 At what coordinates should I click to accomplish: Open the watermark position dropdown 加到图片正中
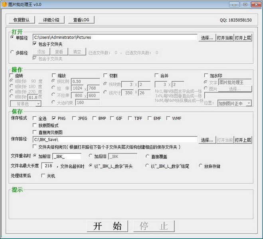coord(235,104)
